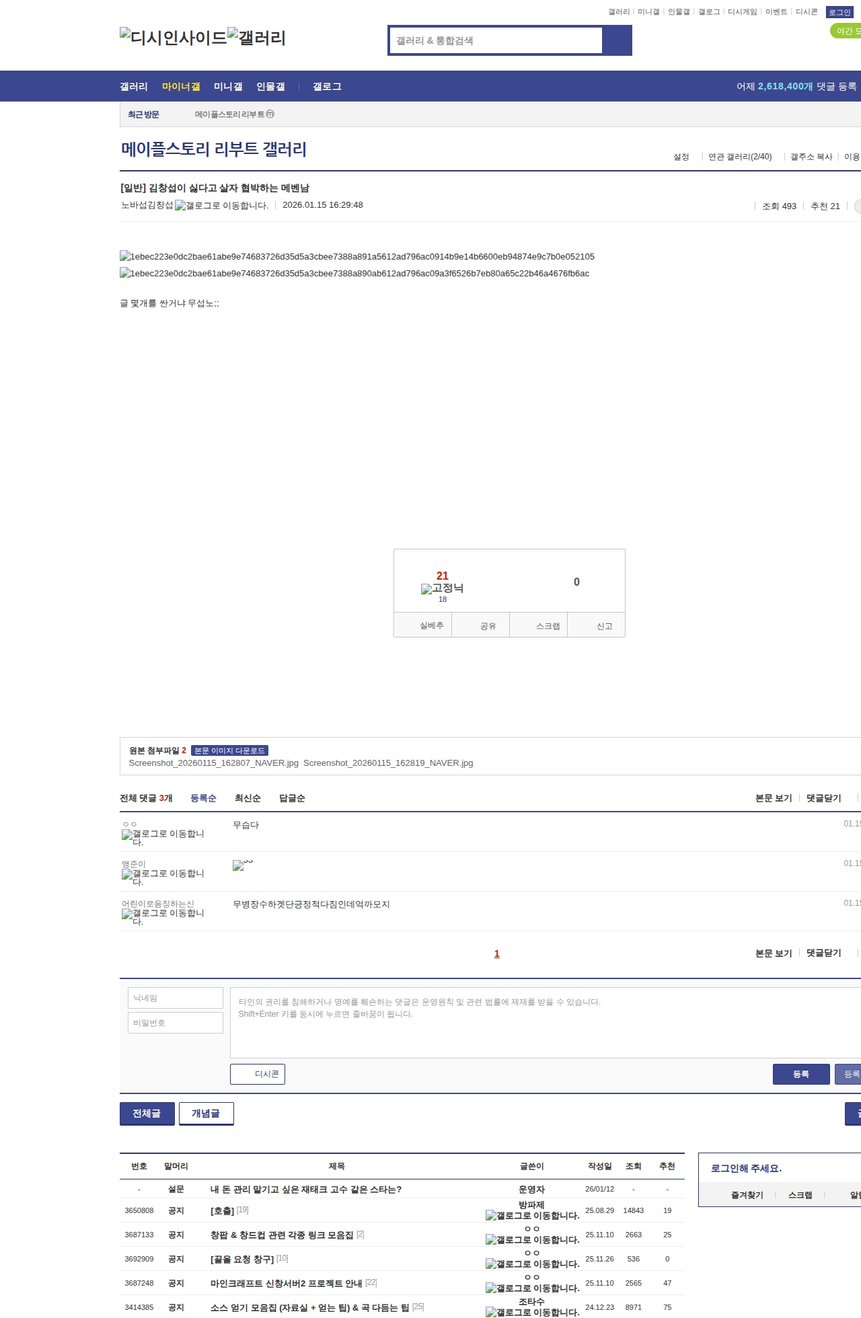Focus the 비밀번호 input field

point(176,1023)
